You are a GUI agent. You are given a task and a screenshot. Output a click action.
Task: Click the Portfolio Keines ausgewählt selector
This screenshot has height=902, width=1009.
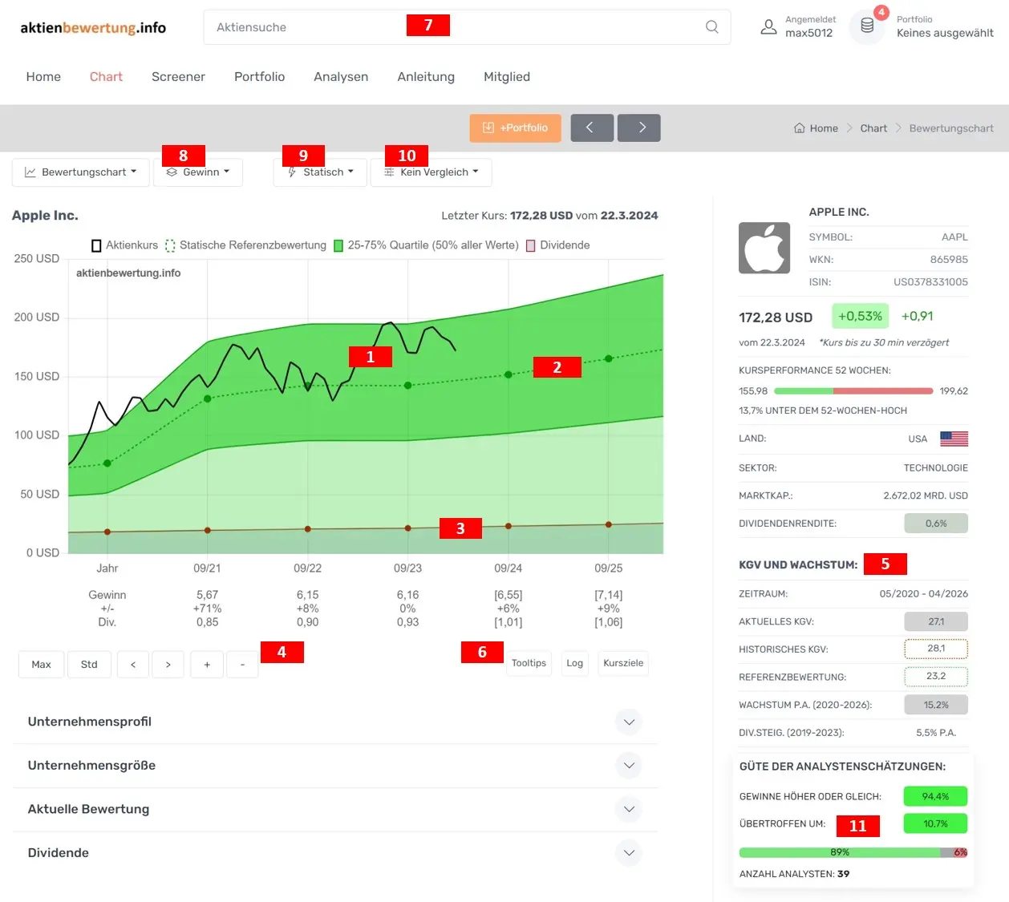point(945,27)
